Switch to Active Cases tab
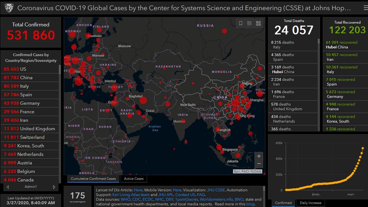Image resolution: width=368 pixels, height=207 pixels. click(x=133, y=179)
